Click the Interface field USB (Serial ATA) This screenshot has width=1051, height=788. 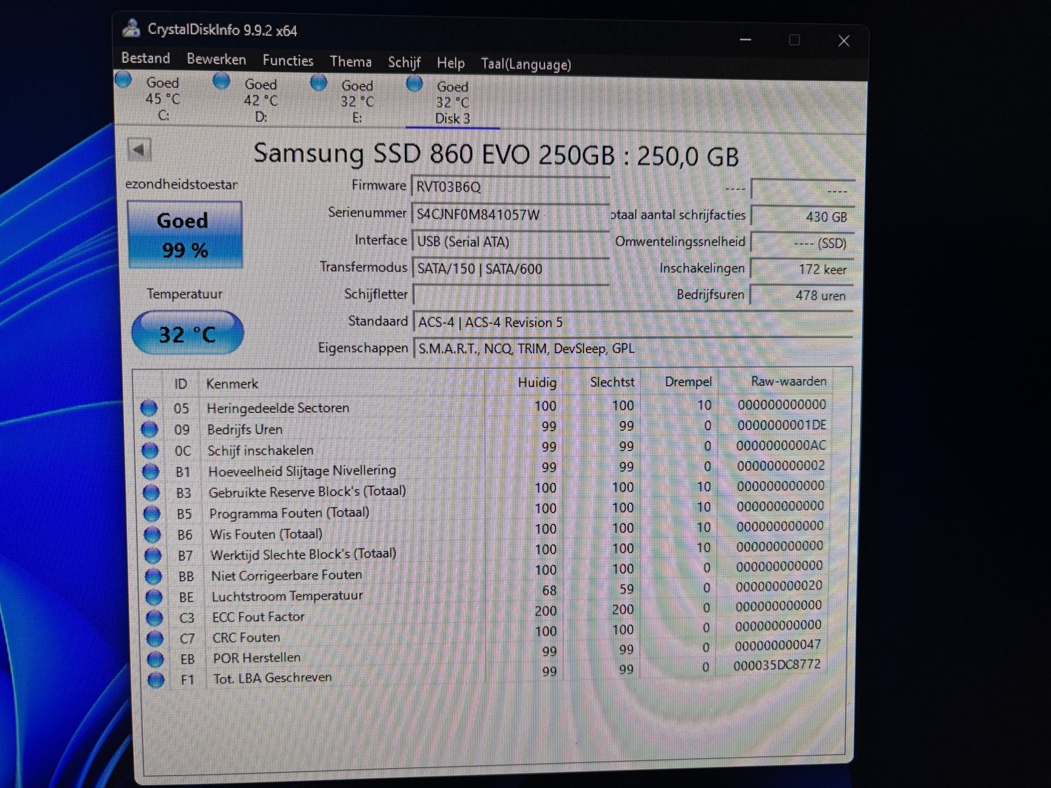[510, 242]
